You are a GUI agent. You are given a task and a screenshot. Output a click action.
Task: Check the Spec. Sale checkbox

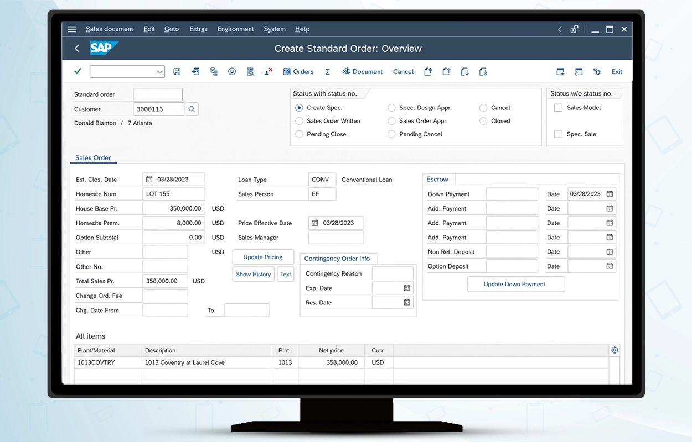pos(558,134)
